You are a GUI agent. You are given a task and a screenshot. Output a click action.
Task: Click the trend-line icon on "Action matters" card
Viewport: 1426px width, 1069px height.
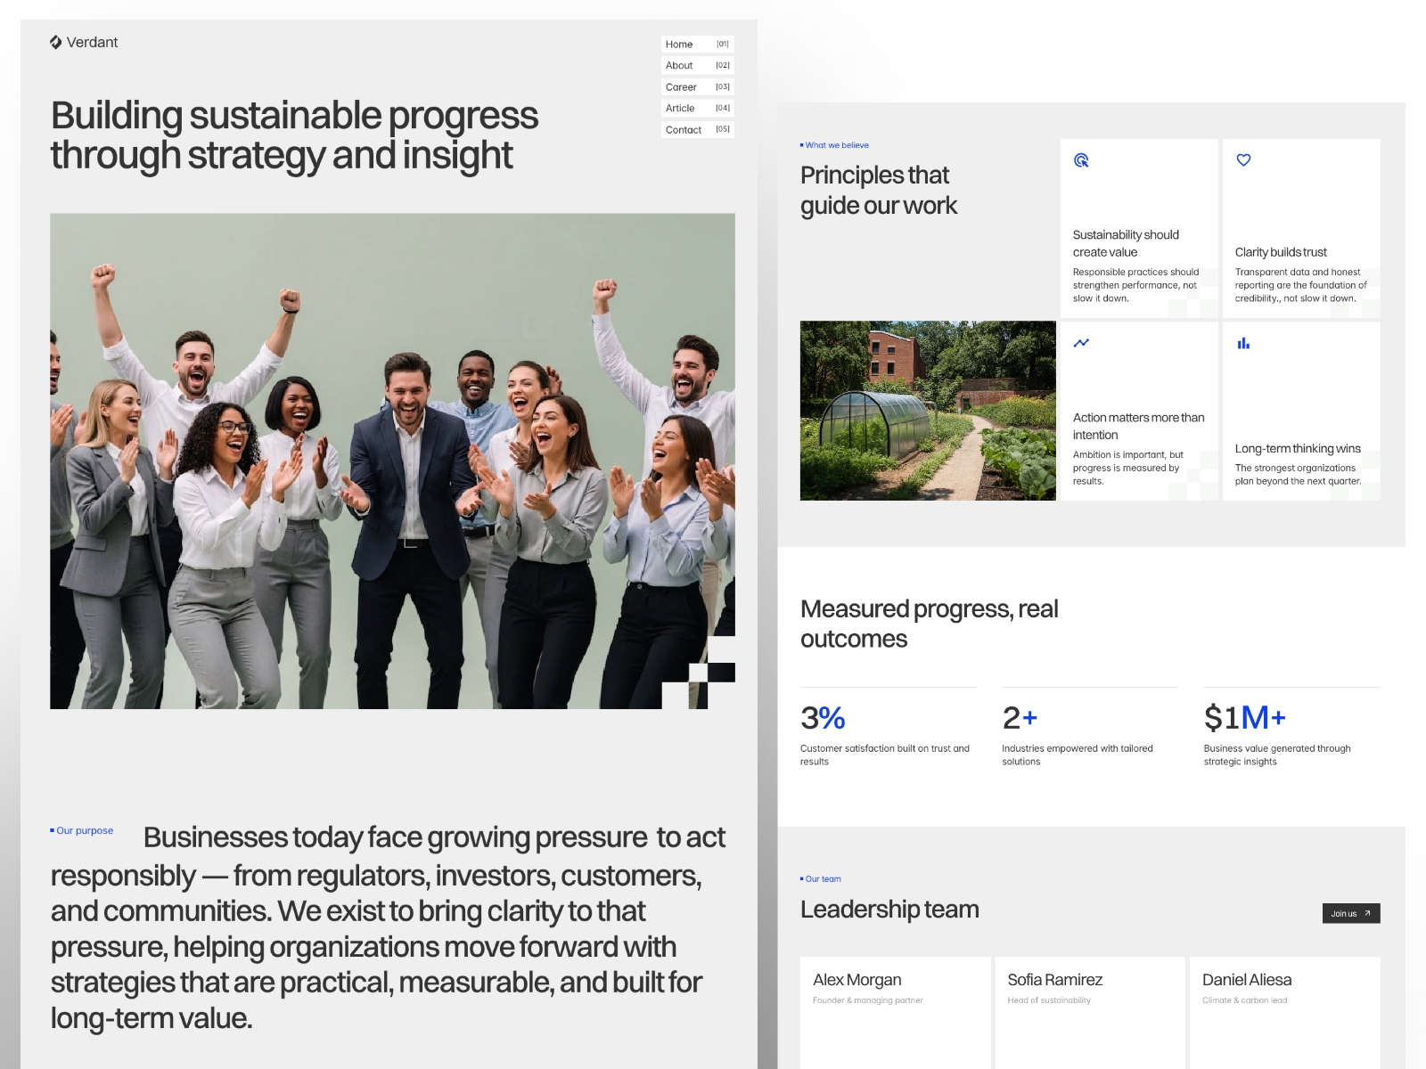click(1081, 342)
